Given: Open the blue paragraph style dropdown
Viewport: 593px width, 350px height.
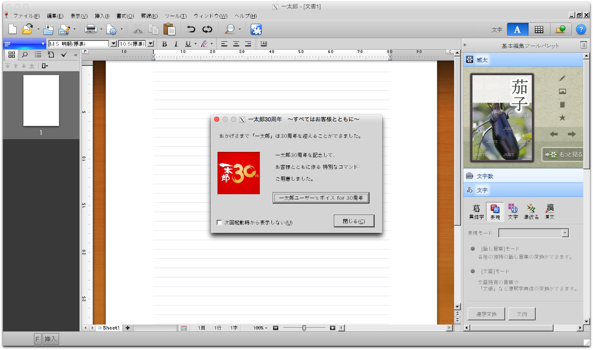Looking at the screenshot, I should (25, 44).
